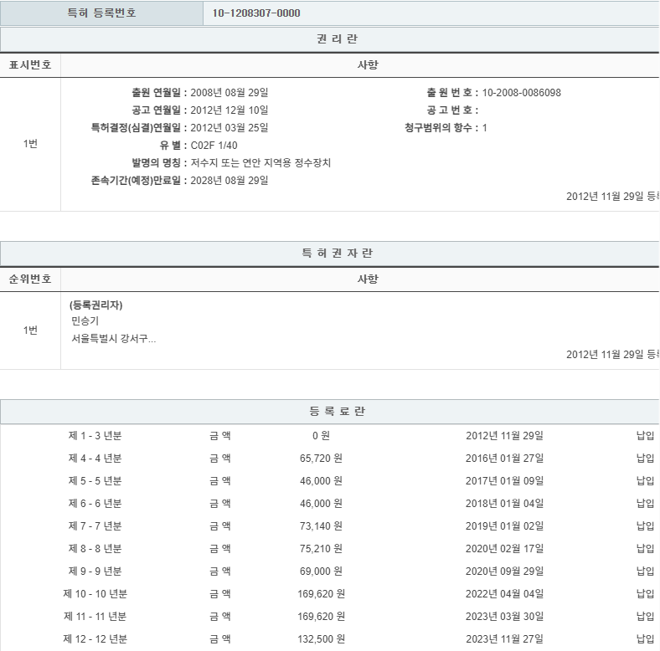Click the 등록료란 section header
This screenshot has width=660, height=651.
(x=337, y=412)
